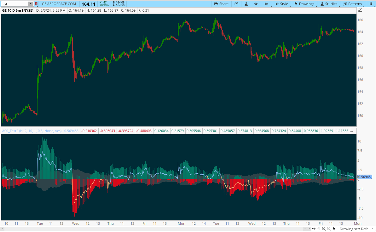Click the Share button
Viewport: 376px width, 232px height.
[x=221, y=4]
